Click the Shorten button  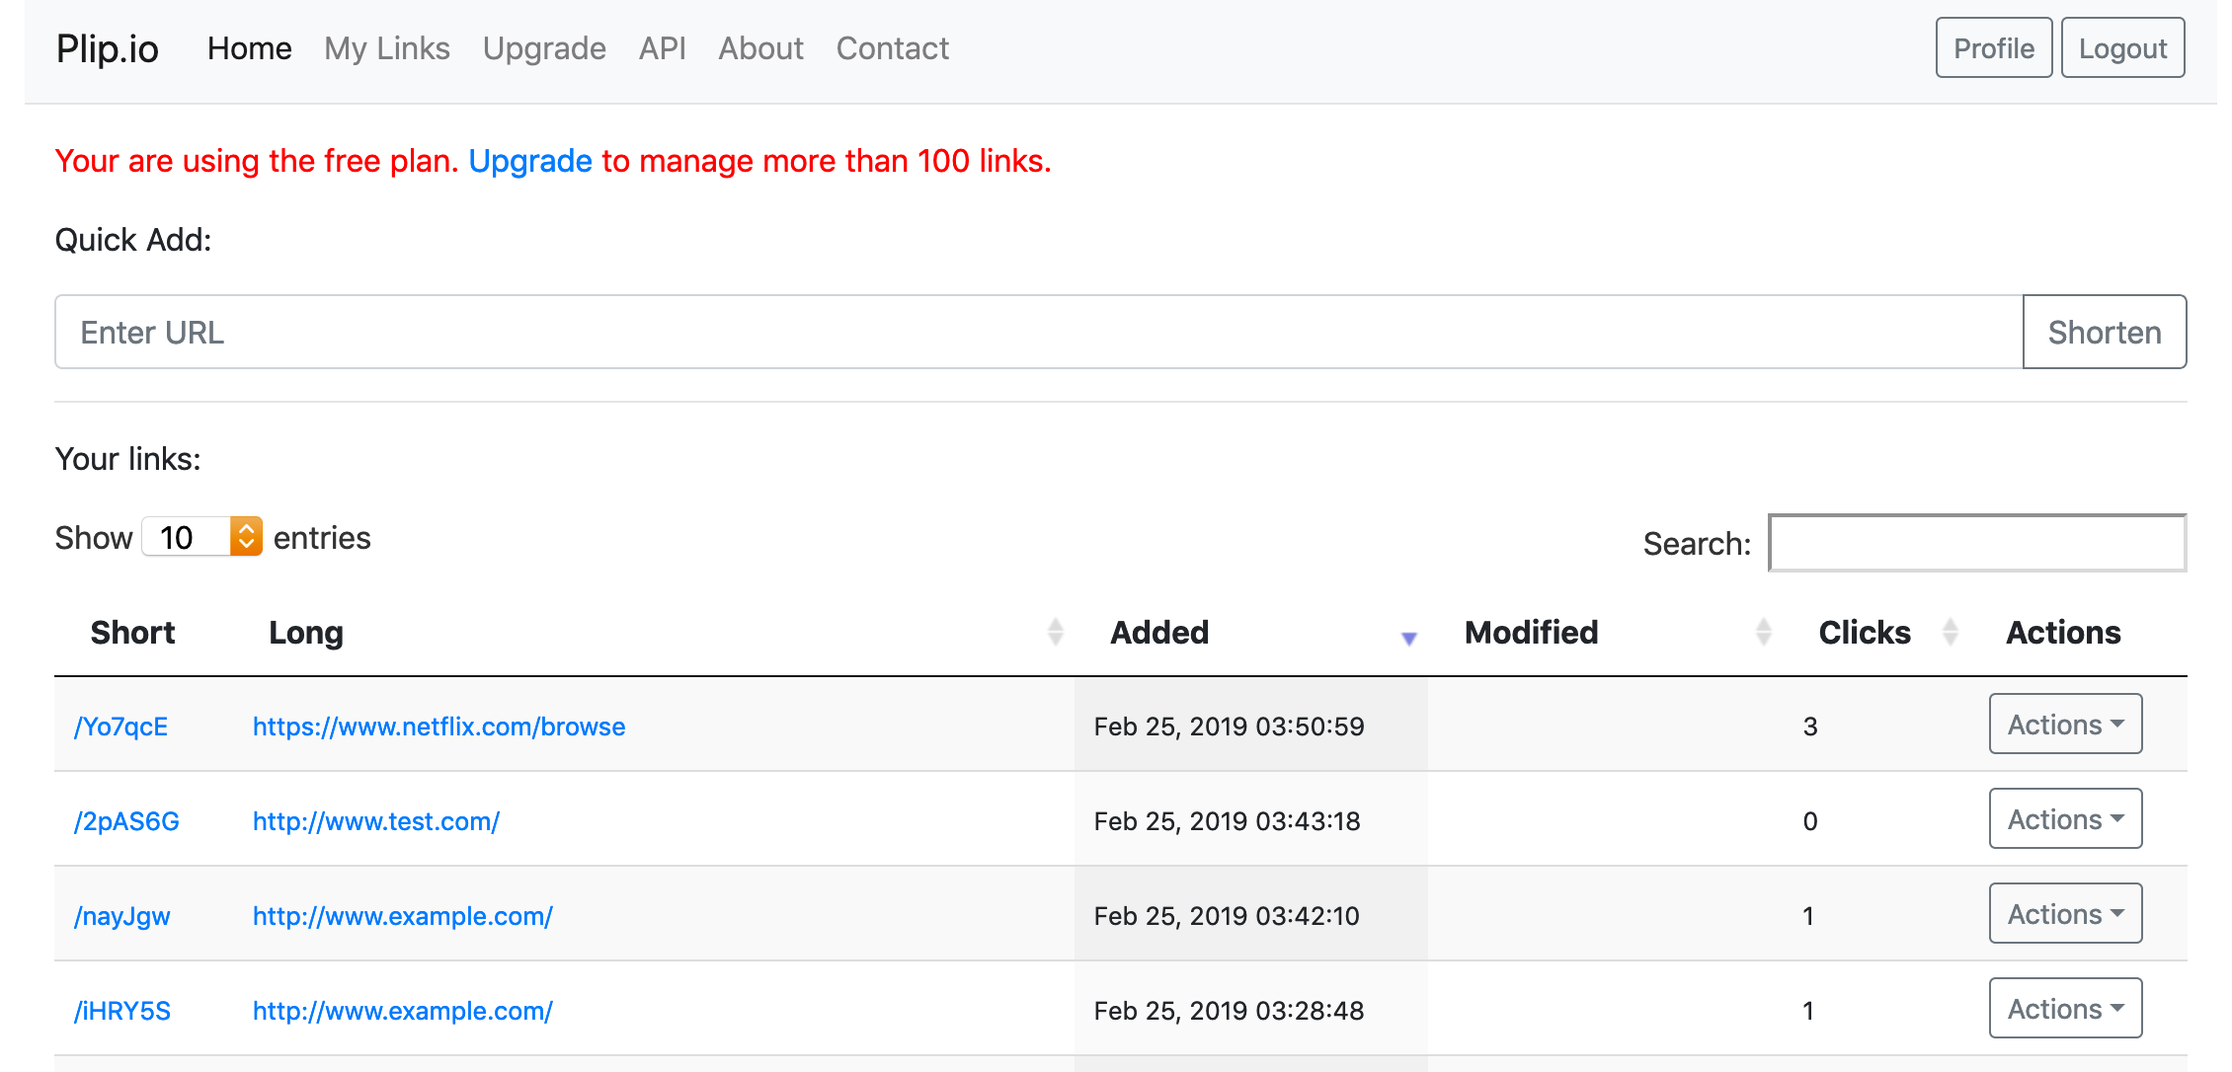[2104, 333]
